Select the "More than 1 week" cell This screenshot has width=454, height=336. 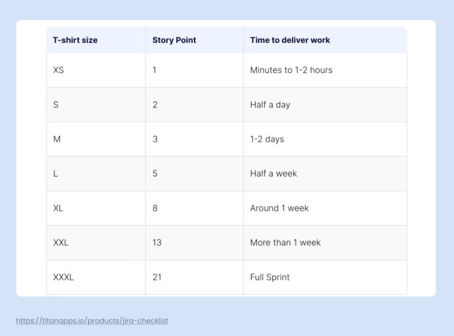pyautogui.click(x=285, y=242)
